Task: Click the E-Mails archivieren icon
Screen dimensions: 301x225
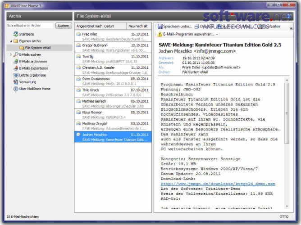Action: pos(16,61)
